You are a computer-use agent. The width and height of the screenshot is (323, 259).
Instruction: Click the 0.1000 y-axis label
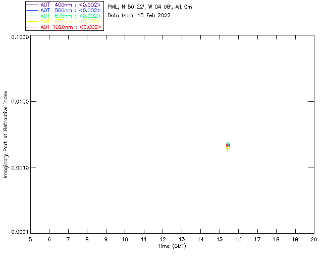click(x=20, y=37)
